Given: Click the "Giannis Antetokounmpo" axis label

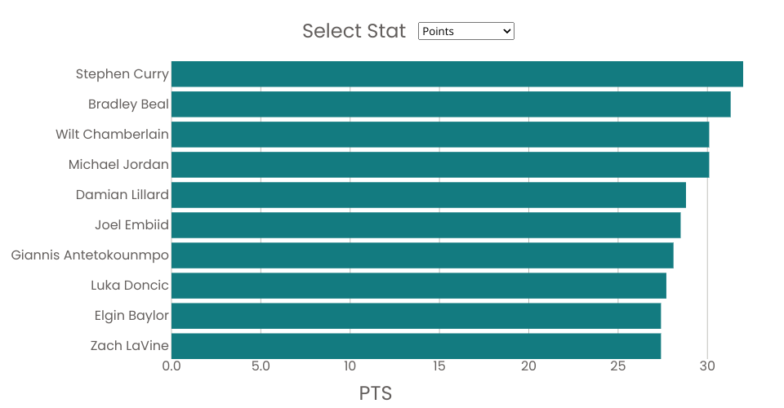Looking at the screenshot, I should point(90,255).
